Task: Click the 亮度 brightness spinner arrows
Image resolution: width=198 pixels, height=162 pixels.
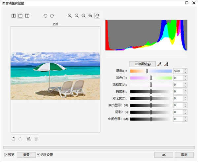Action: click(185, 91)
